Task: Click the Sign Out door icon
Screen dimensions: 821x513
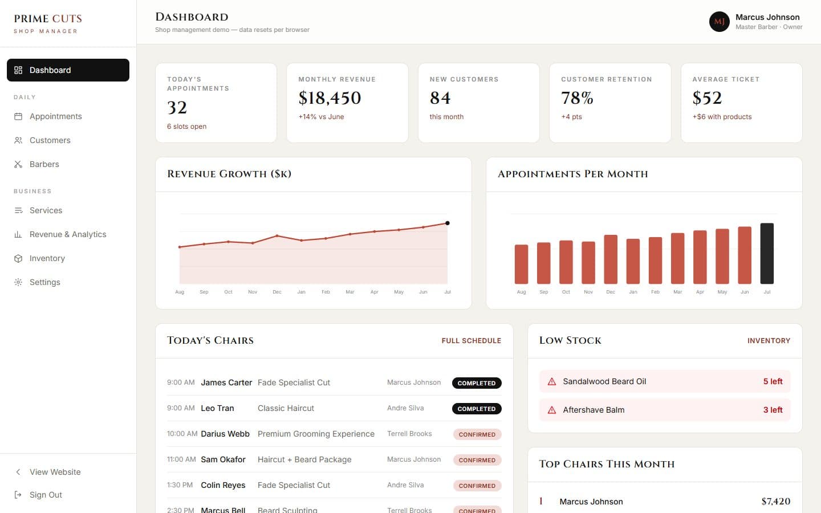Action: click(18, 495)
